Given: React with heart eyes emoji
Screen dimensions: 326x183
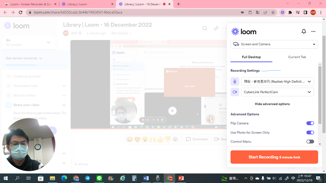Looking at the screenshot, I should coord(137,139).
